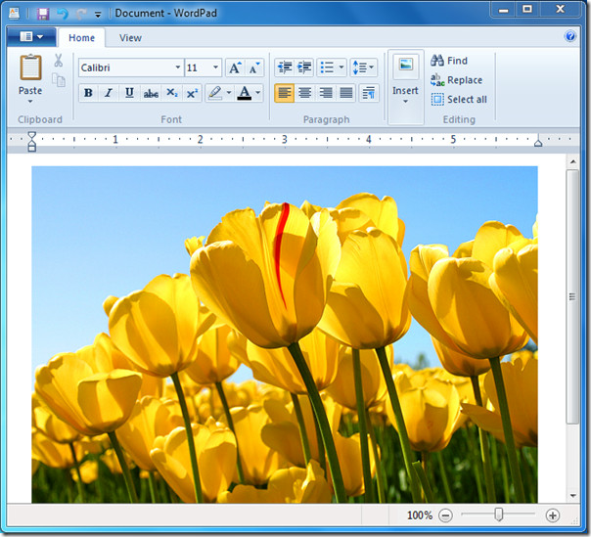Click the Grow font icon
Screen dimensions: 591x537
235,67
